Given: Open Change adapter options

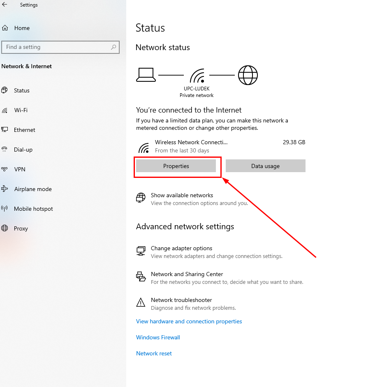Looking at the screenshot, I should (x=181, y=249).
